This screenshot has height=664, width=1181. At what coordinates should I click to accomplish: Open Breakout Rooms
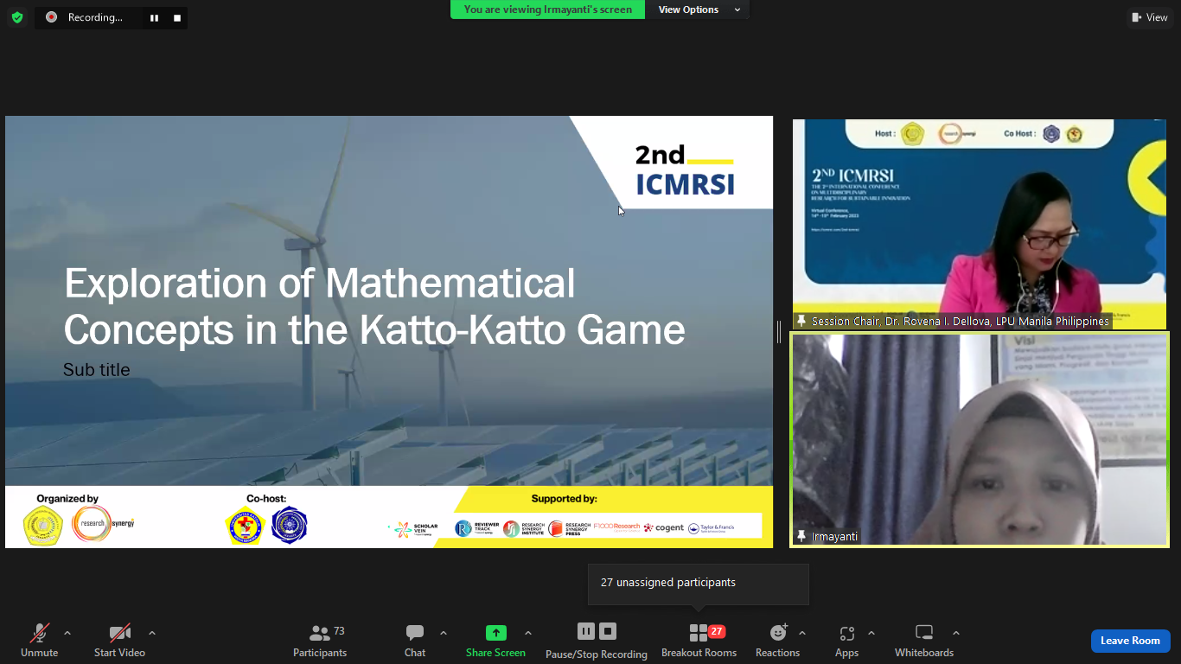pyautogui.click(x=699, y=640)
